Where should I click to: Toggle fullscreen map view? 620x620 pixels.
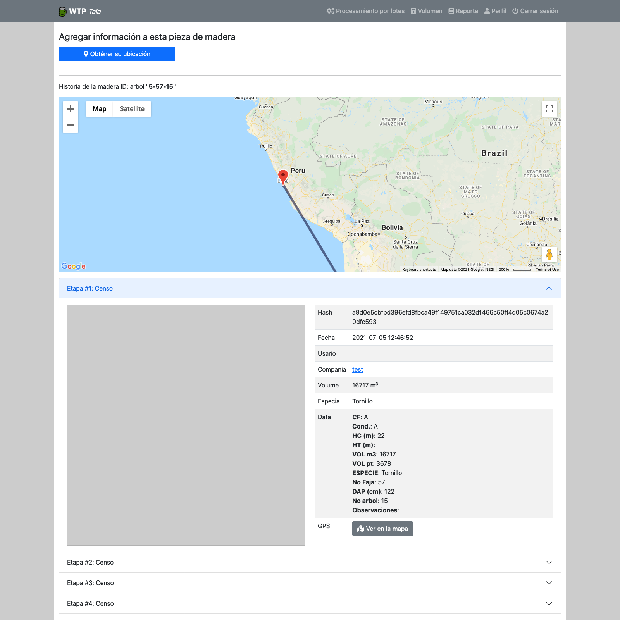pyautogui.click(x=549, y=109)
